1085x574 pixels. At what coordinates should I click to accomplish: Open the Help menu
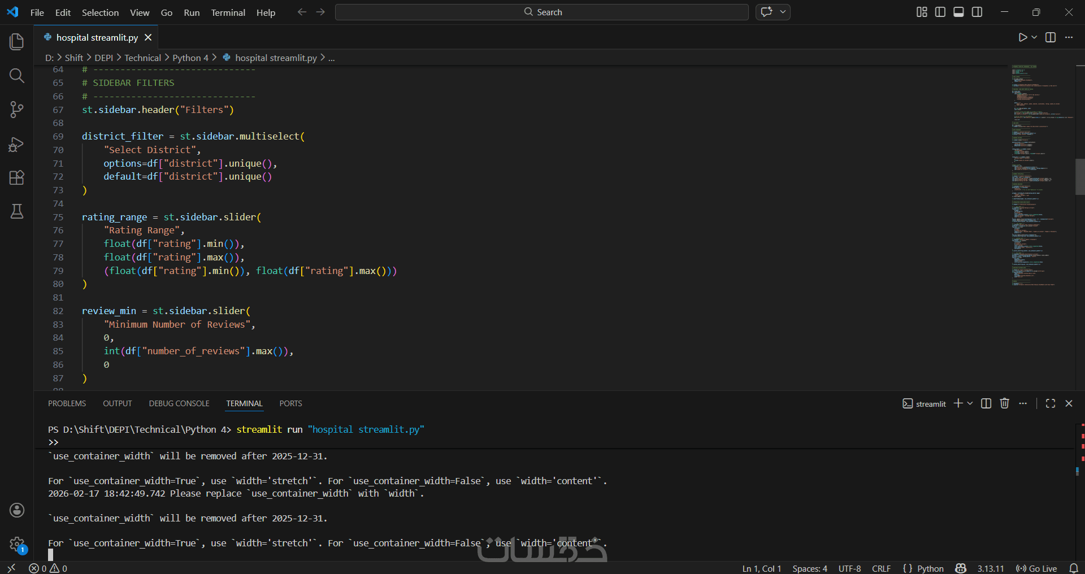[x=266, y=12]
